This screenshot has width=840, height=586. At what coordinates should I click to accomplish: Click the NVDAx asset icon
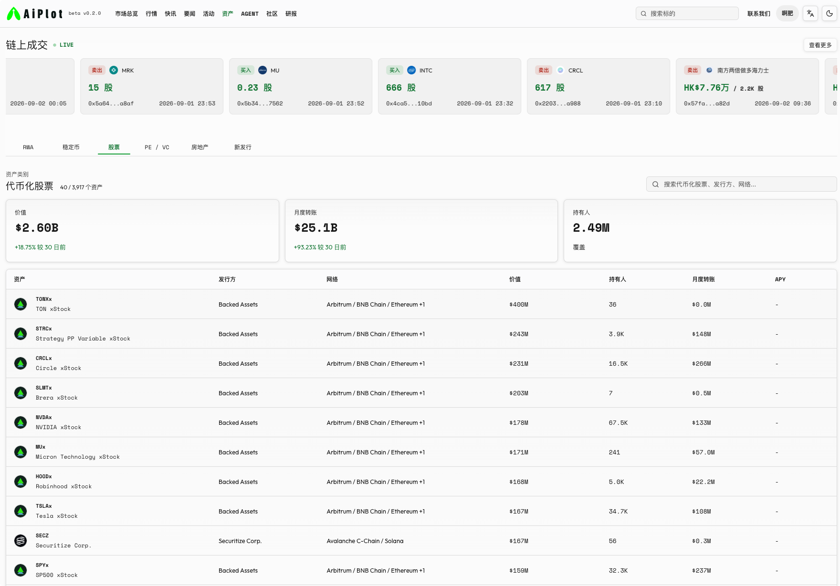[21, 422]
